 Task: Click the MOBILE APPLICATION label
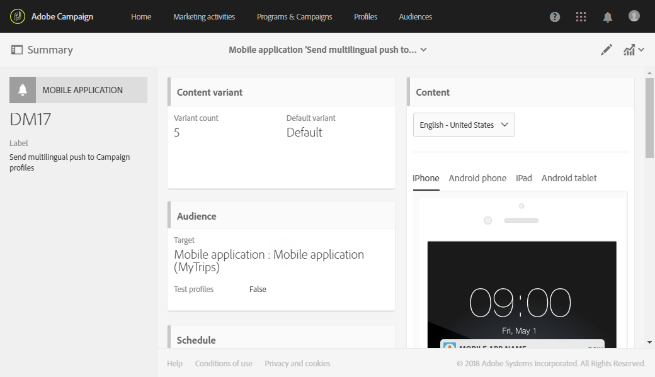coord(83,90)
